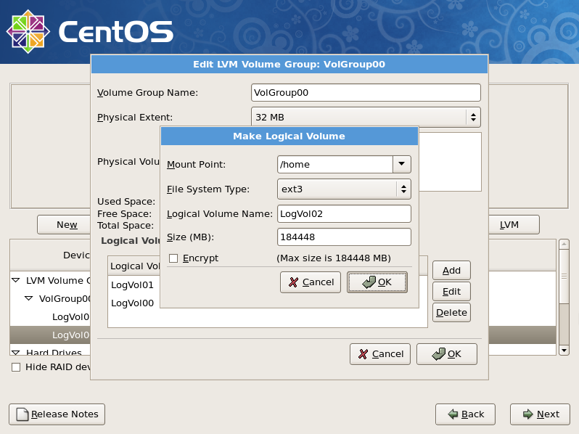Click the Device column header
The image size is (579, 434).
pyautogui.click(x=50, y=255)
